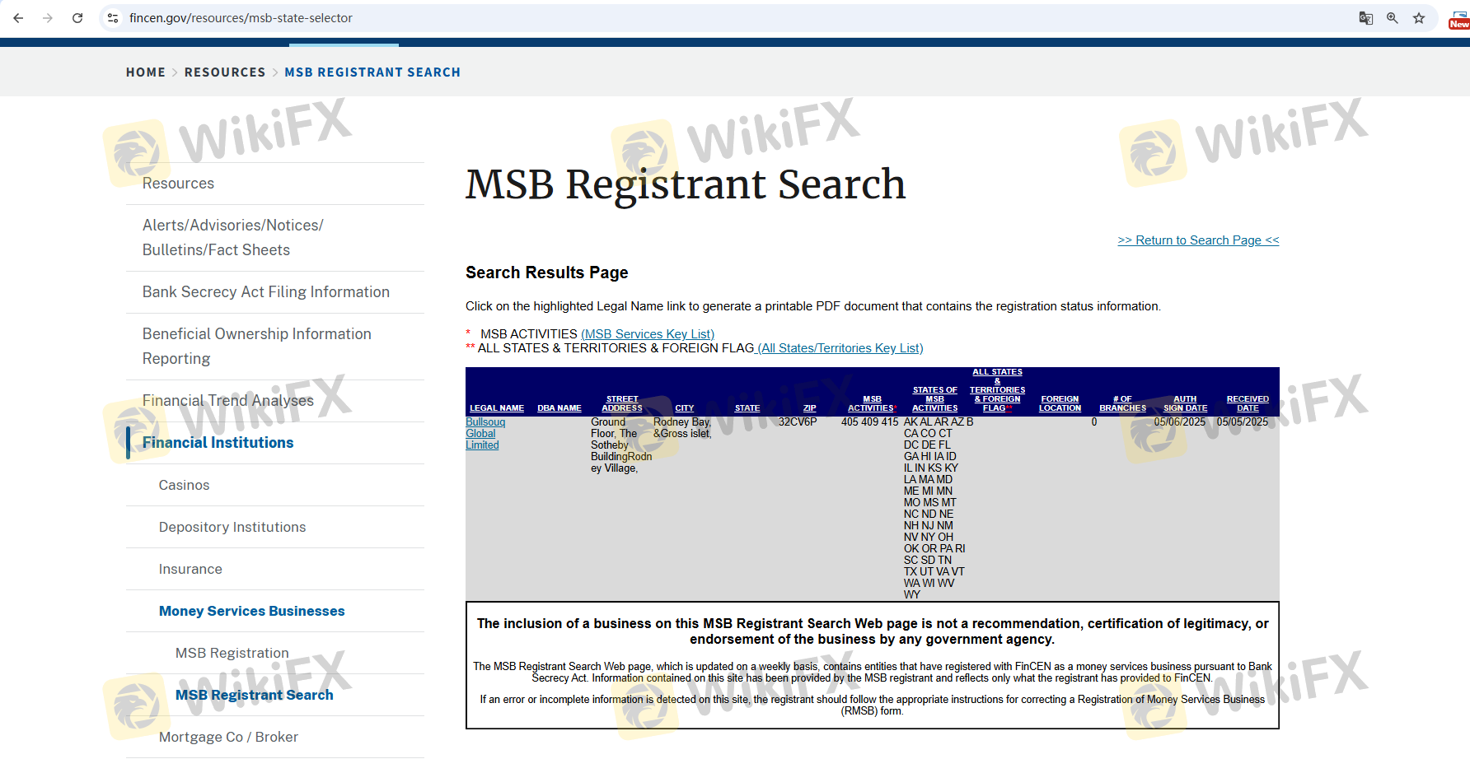Select received date 05/05/2025

[1243, 422]
